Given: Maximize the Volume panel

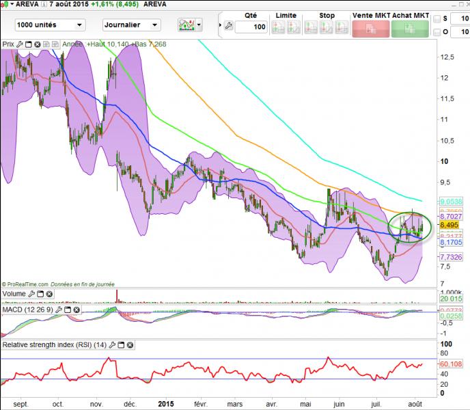Looking at the screenshot, I should point(40,294).
